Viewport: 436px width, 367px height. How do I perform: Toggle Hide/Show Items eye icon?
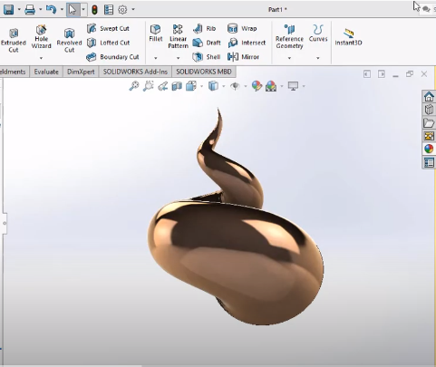click(235, 86)
